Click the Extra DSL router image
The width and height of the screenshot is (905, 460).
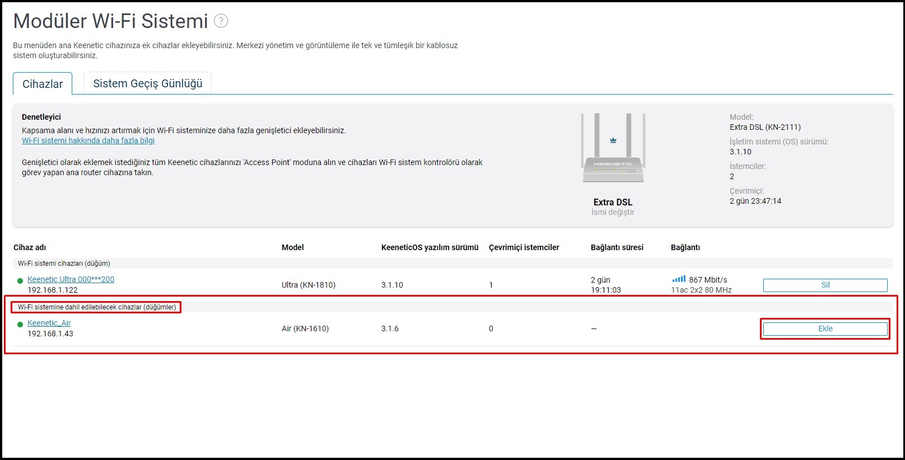click(x=613, y=148)
